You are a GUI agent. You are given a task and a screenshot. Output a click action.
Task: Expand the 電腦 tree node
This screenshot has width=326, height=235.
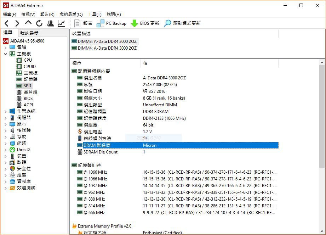pyautogui.click(x=6, y=47)
